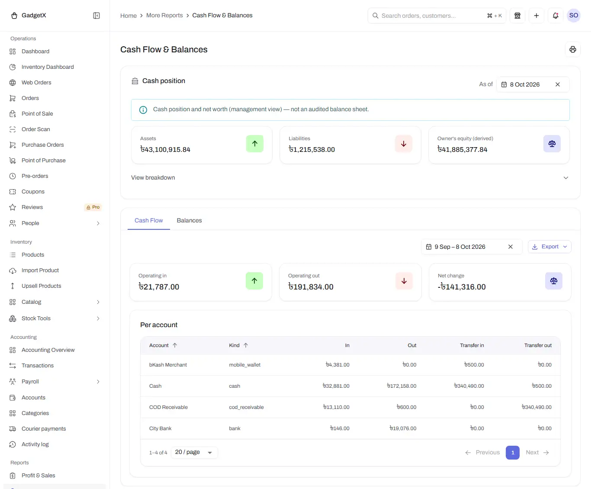Click the plus quick-add icon
The width and height of the screenshot is (591, 489).
click(536, 16)
